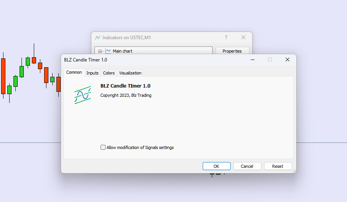Click Properties in Indicators window
This screenshot has width=347, height=202.
pos(232,51)
